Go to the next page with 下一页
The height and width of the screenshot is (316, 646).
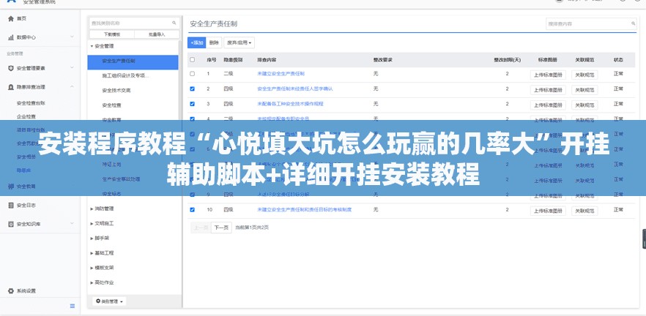click(221, 227)
